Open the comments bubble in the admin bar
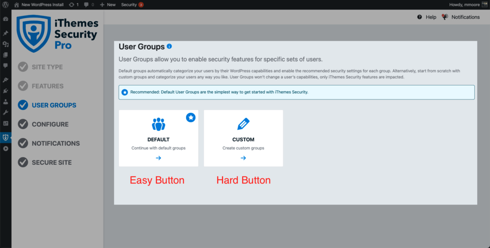490x248 pixels. coord(86,5)
